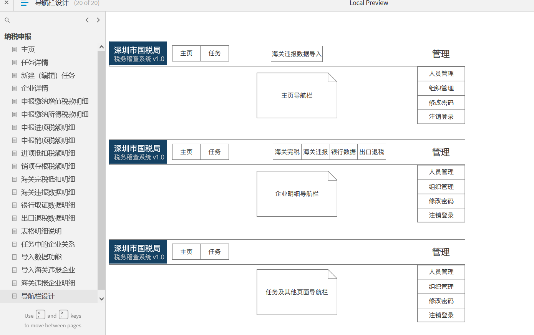
Task: Close the sidebar with the X icon
Action: point(6,2)
